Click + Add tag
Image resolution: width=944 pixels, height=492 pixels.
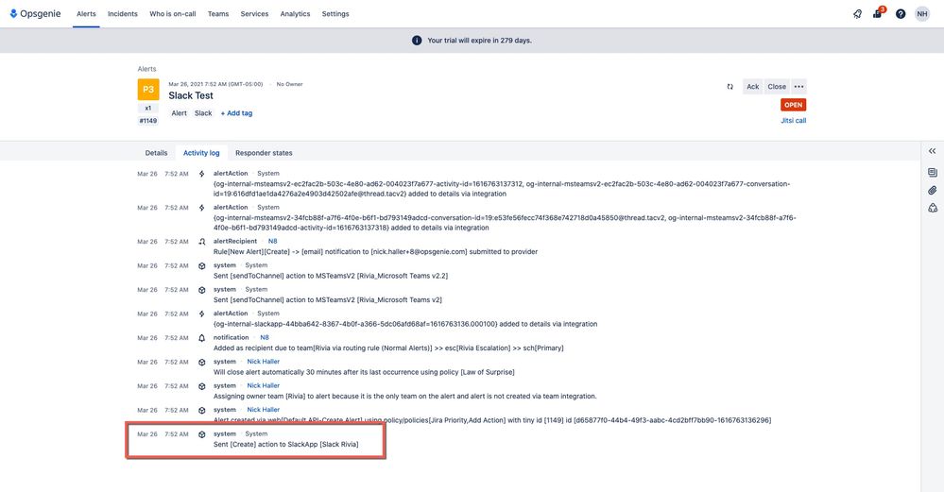(x=236, y=113)
